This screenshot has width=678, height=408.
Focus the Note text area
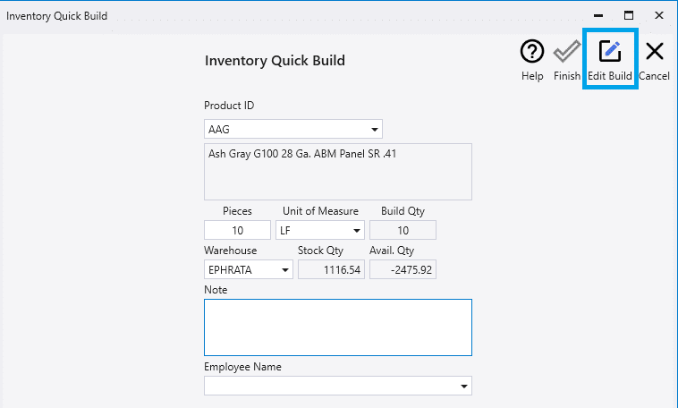(x=338, y=327)
